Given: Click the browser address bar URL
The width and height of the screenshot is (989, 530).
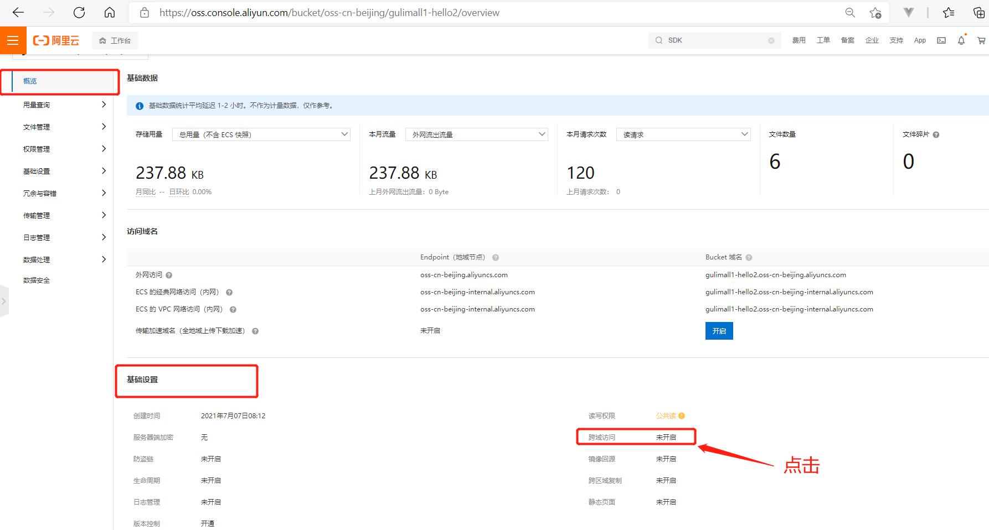Looking at the screenshot, I should 329,12.
